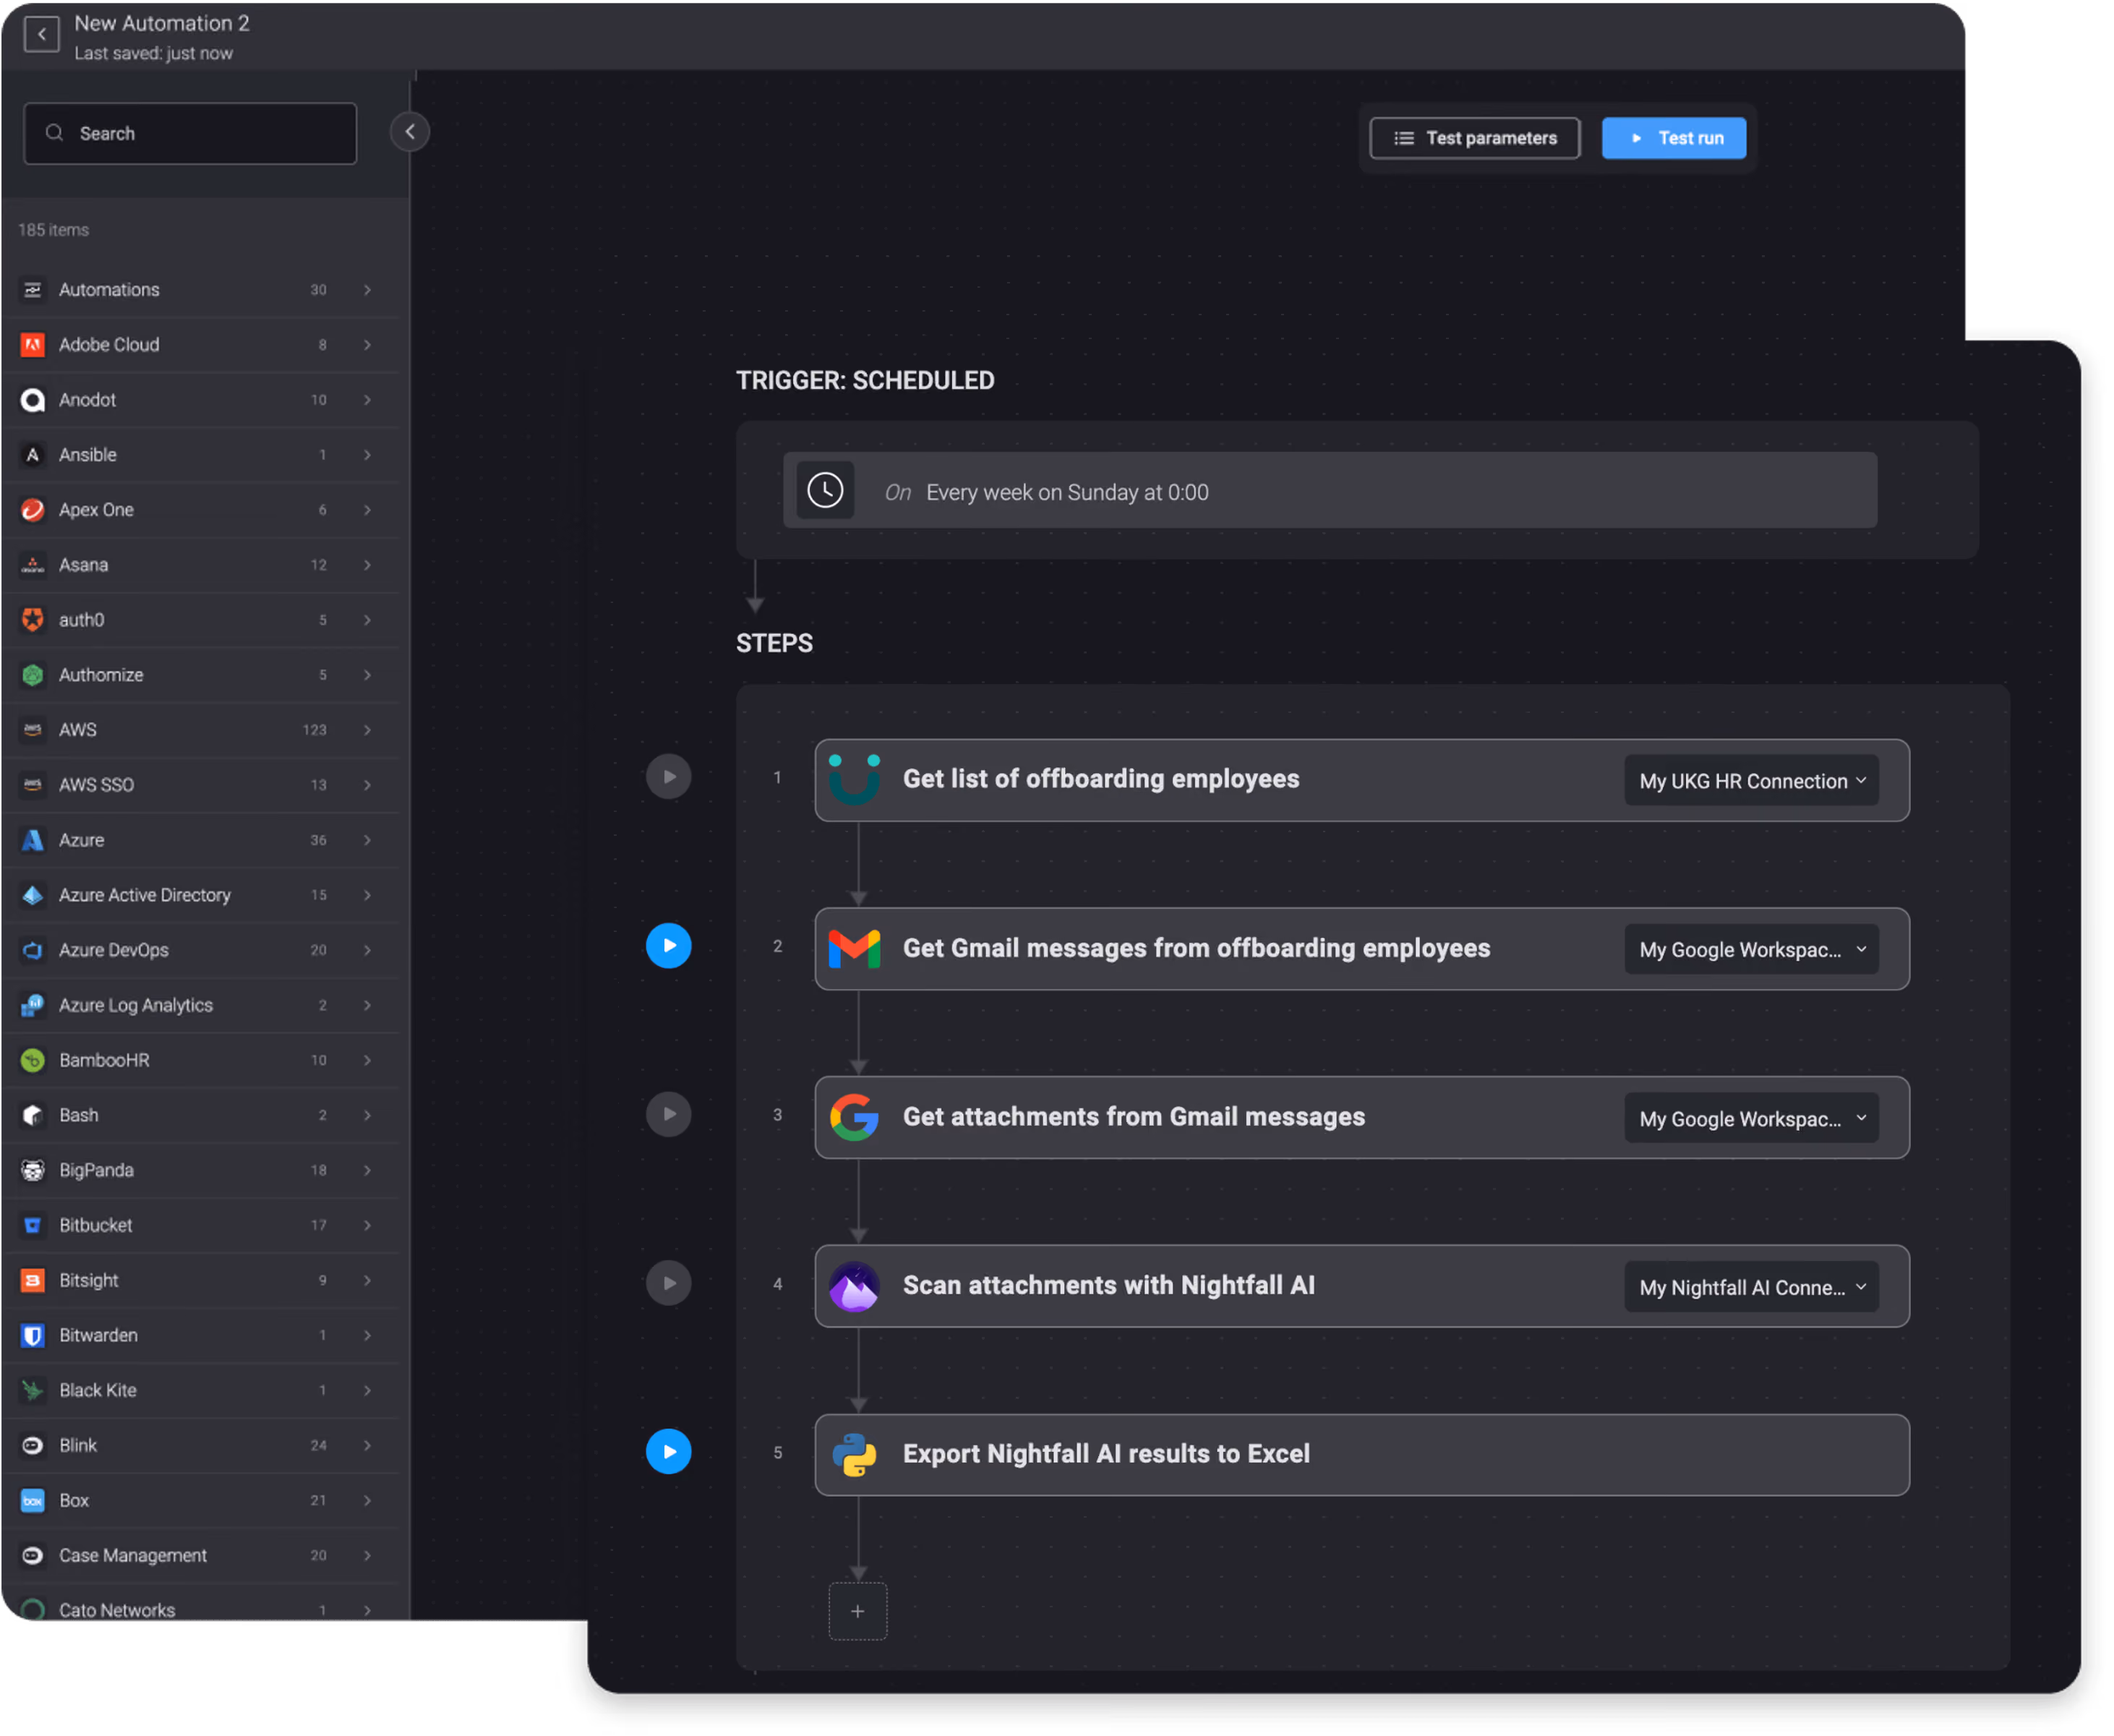Image resolution: width=2114 pixels, height=1736 pixels.
Task: Click the New Automation 2 title
Action: 162,23
